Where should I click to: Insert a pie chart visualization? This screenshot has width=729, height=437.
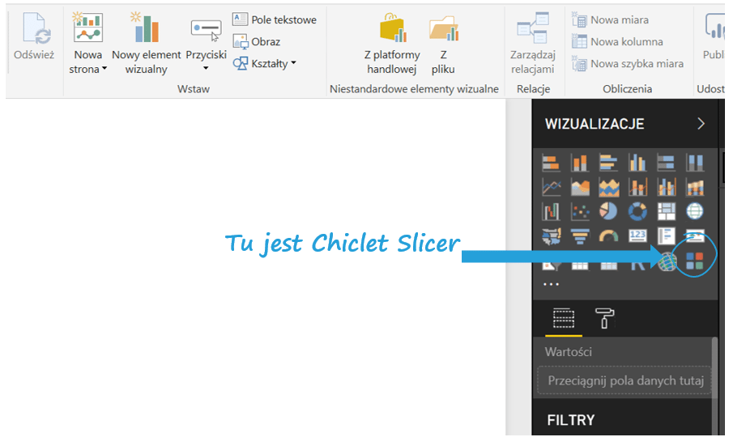[609, 211]
